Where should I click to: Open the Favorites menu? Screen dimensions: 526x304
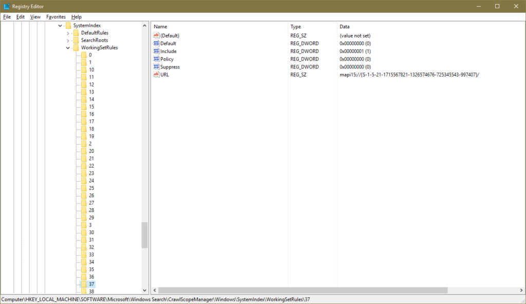pos(55,16)
